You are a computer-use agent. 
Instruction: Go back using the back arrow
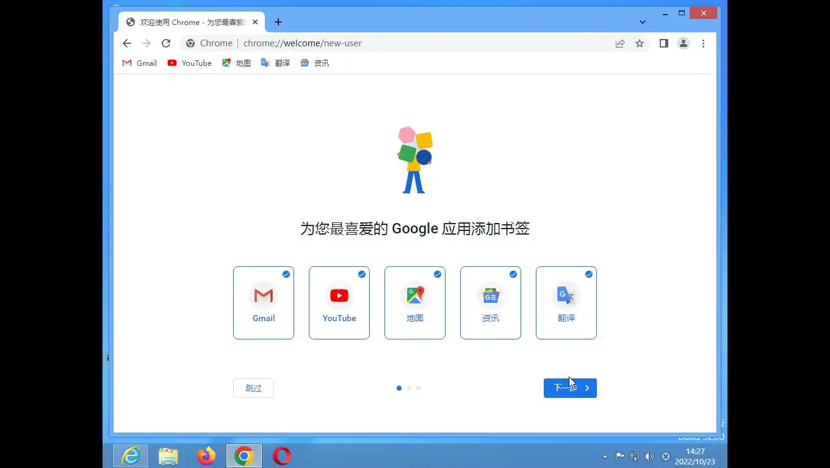click(x=127, y=43)
